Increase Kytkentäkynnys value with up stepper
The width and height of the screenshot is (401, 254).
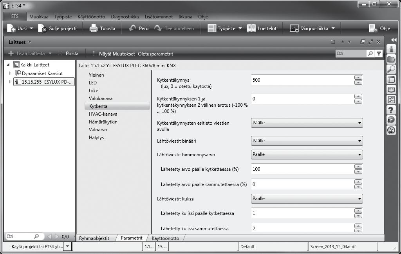[x=358, y=78]
